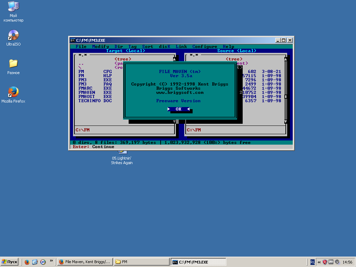Expand the hidden system tray icons
Image resolution: width=356 pixels, height=267 pixels.
(319, 262)
